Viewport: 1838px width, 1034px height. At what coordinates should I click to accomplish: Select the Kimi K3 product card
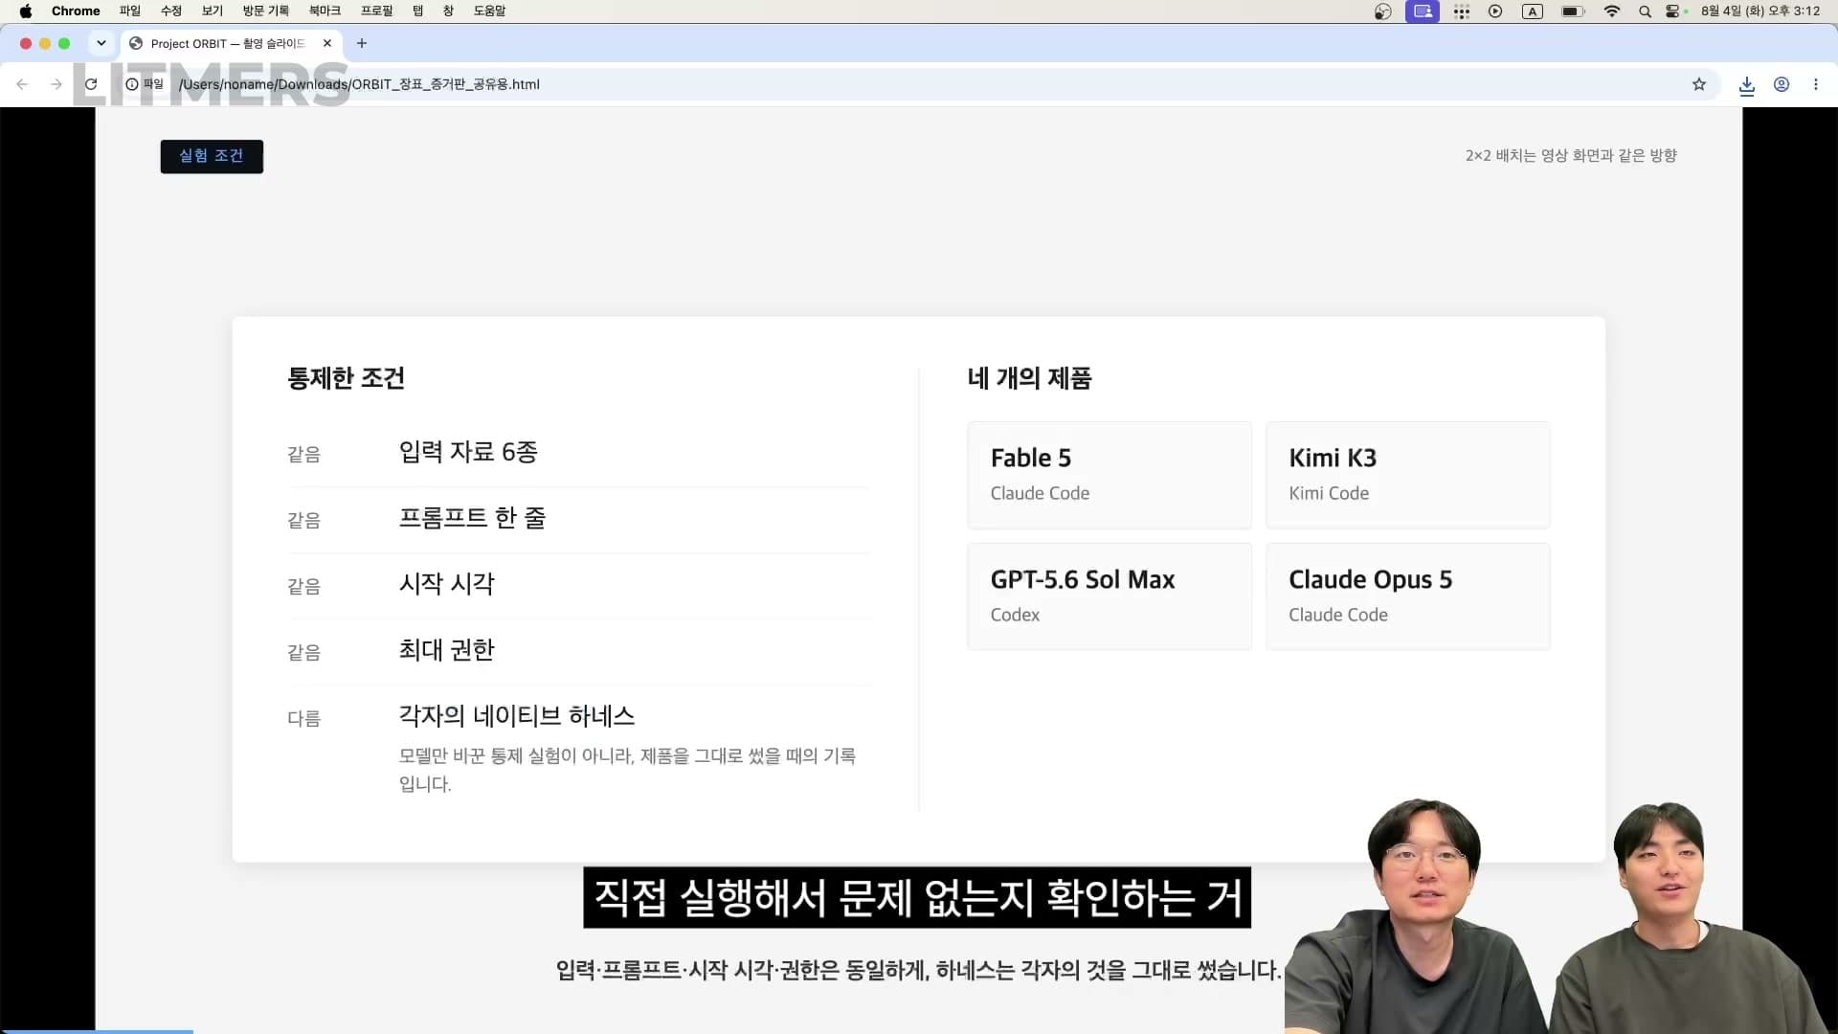pyautogui.click(x=1408, y=475)
